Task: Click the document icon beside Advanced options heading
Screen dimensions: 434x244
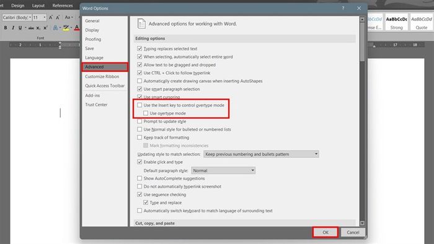Action: [141, 24]
